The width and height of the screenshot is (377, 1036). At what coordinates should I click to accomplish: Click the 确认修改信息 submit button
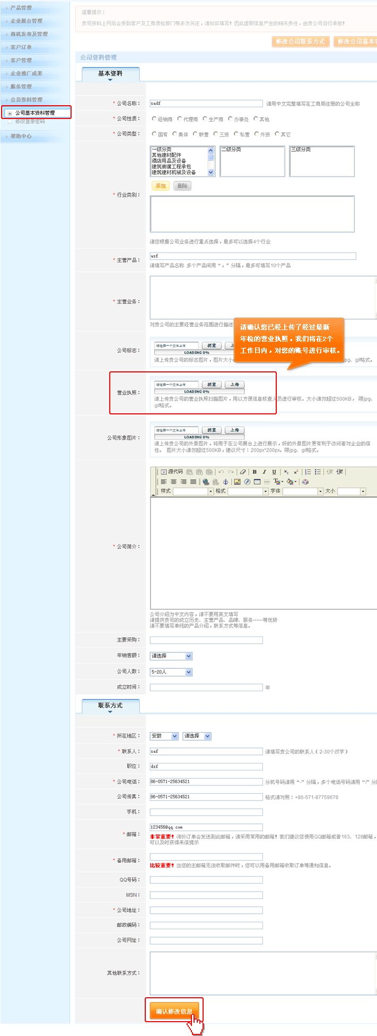point(174,1011)
